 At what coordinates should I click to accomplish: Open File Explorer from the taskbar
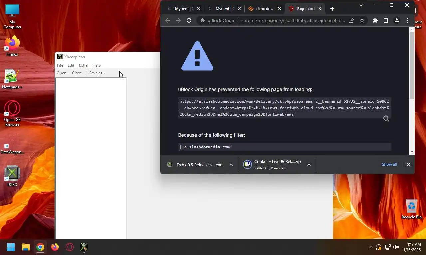26,247
